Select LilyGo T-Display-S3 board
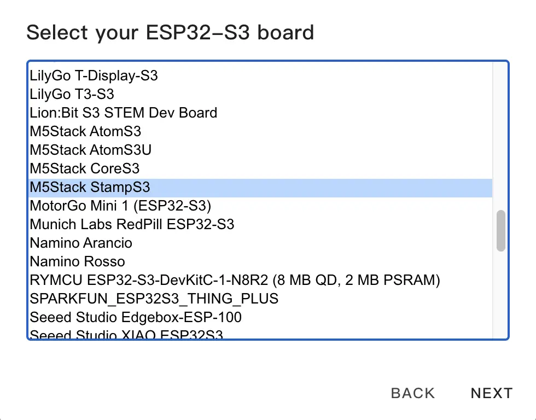 (94, 75)
